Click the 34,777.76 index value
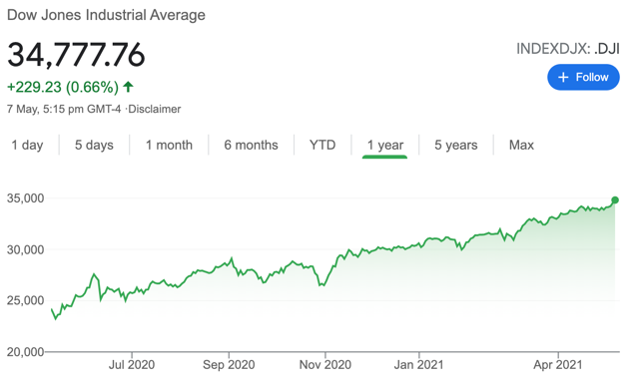 pyautogui.click(x=76, y=55)
